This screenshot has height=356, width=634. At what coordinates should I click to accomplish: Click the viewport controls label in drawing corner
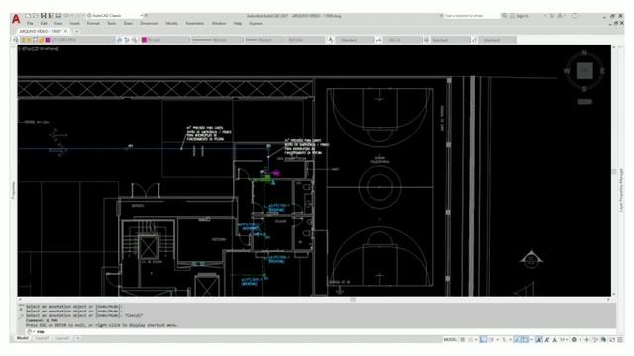[40, 49]
